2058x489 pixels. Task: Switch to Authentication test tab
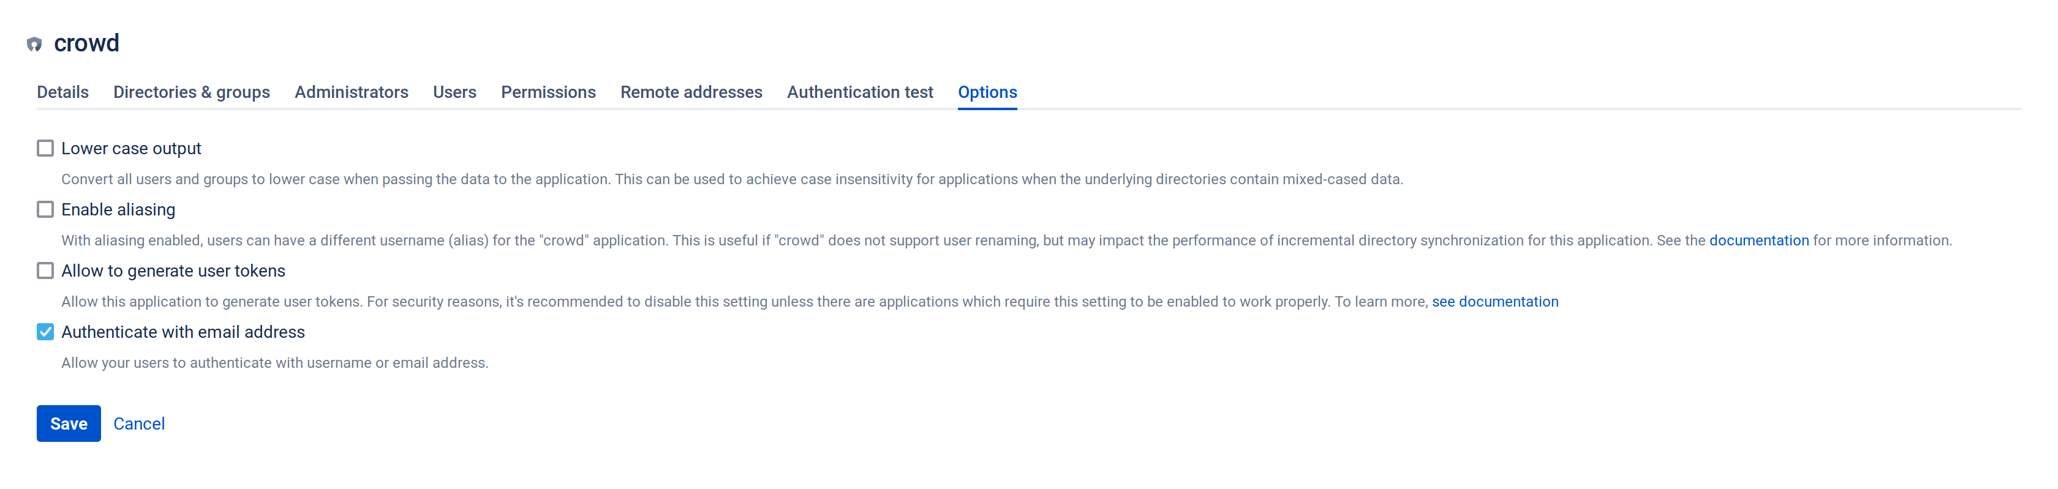[x=859, y=92]
